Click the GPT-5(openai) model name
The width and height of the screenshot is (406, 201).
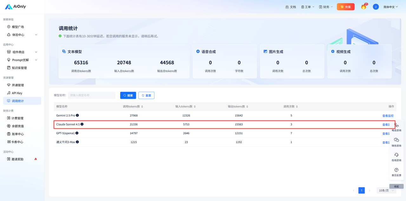[65, 133]
